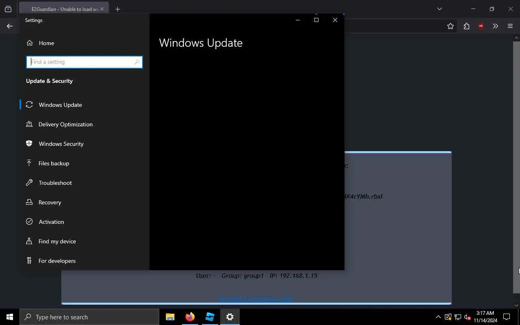520x325 pixels.
Task: Open Firefox list all tabs dropdown
Action: click(439, 9)
